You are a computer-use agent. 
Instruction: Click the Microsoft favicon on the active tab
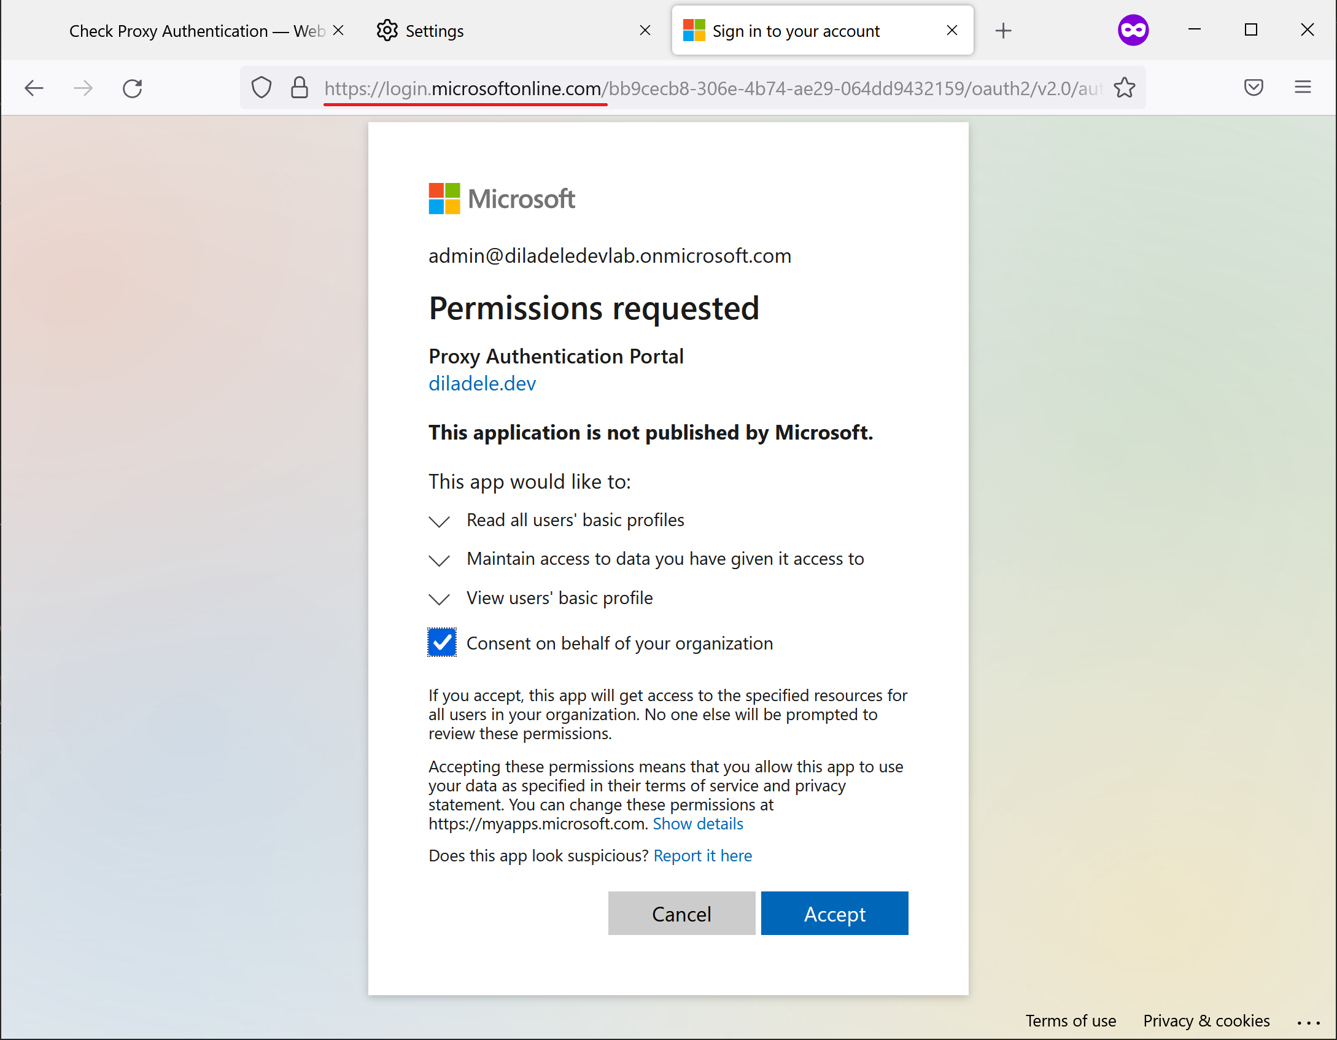[x=694, y=30]
